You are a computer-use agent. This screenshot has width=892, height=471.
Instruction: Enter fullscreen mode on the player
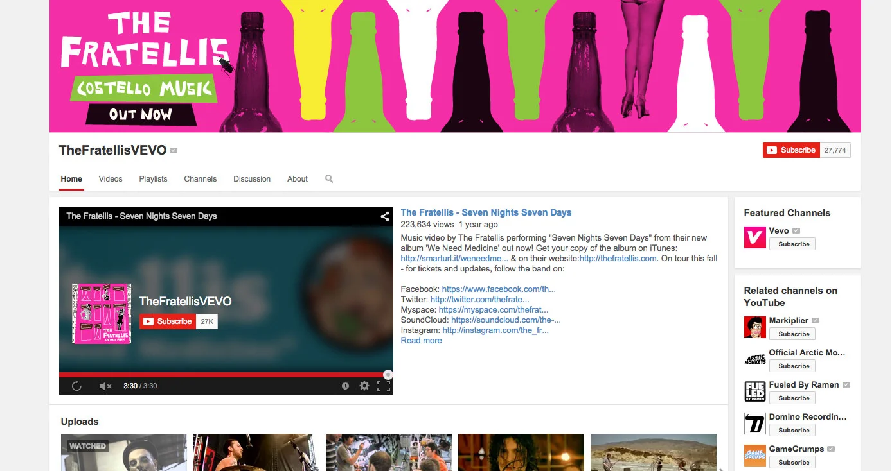click(384, 386)
